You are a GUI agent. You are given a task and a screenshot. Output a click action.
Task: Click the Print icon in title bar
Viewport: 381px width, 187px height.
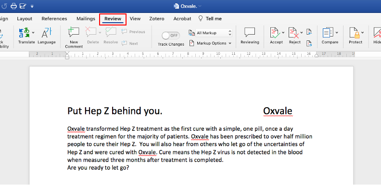point(13,6)
